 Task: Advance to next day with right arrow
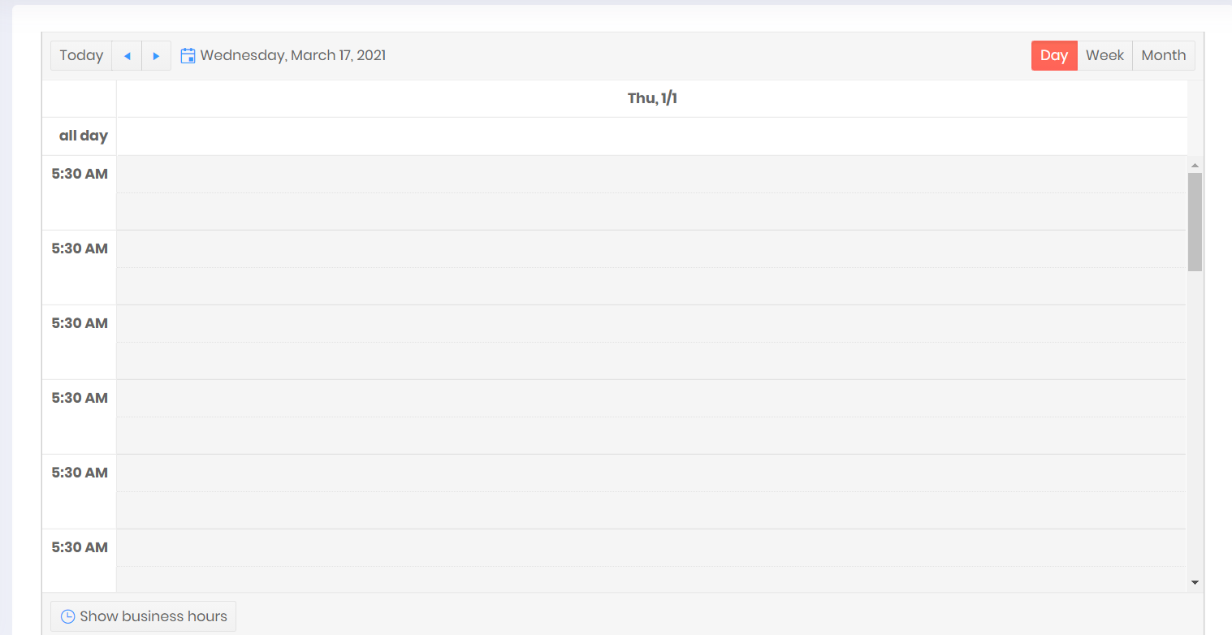[156, 56]
